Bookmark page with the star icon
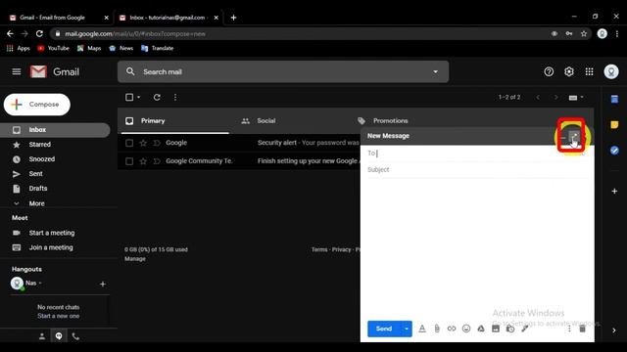The image size is (627, 352). tap(584, 34)
